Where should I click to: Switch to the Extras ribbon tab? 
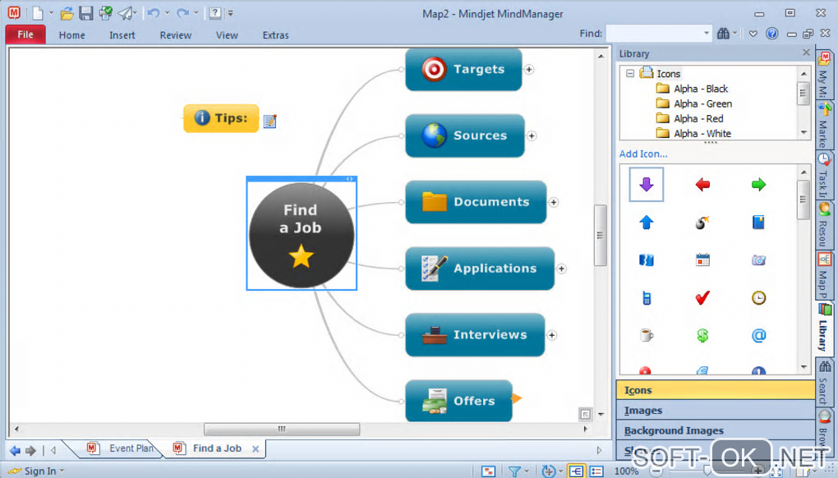tap(275, 35)
